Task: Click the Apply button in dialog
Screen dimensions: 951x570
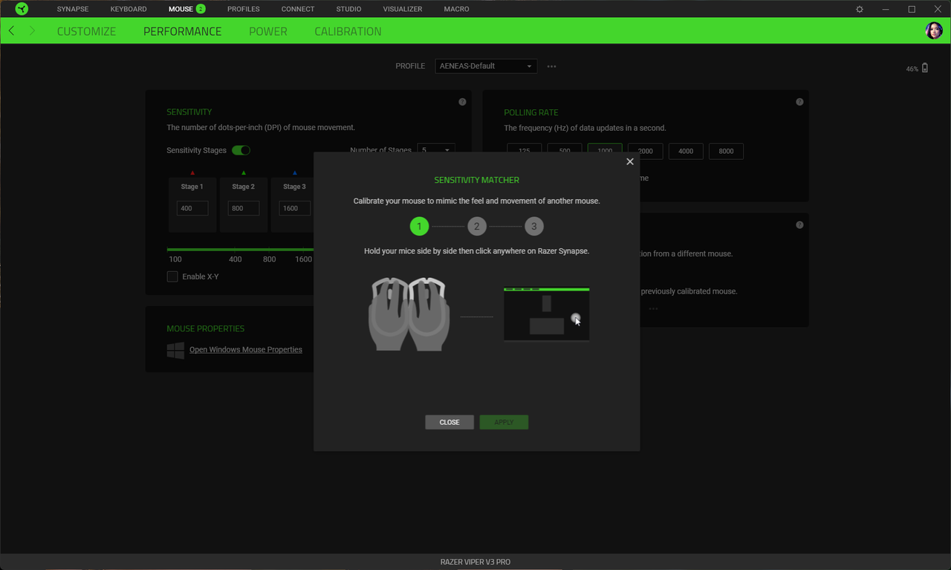Action: coord(504,422)
